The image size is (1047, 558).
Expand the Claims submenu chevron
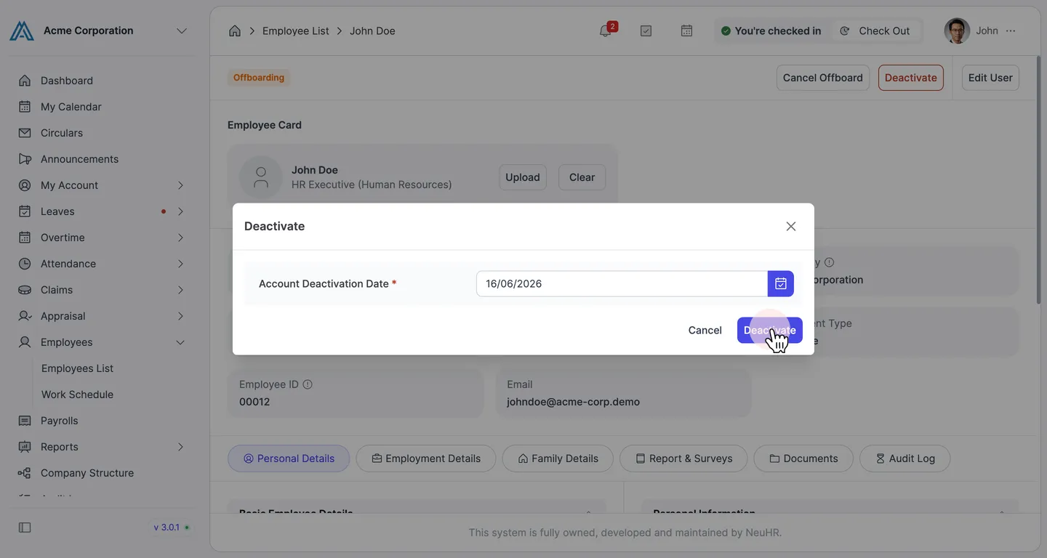(x=180, y=290)
